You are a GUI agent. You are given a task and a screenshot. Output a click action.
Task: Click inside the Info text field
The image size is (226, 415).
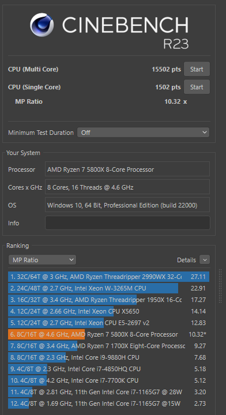click(127, 223)
